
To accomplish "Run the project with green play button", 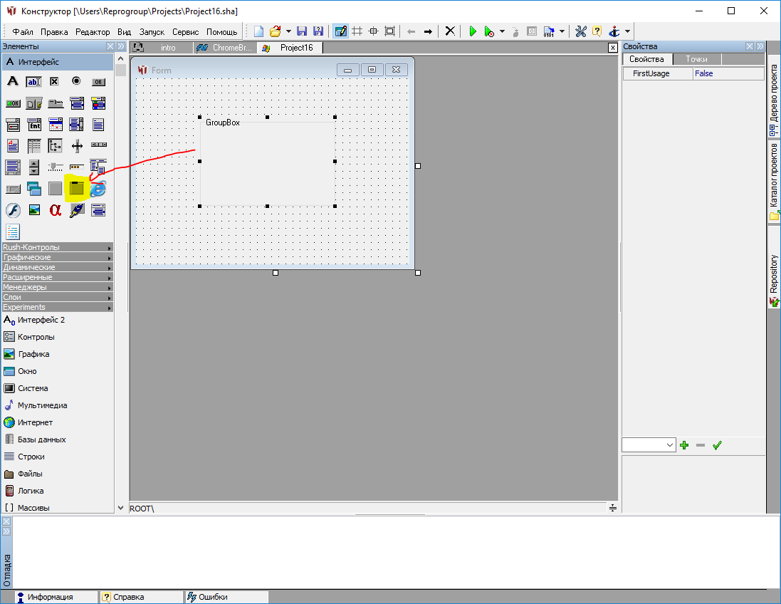I will 472,31.
